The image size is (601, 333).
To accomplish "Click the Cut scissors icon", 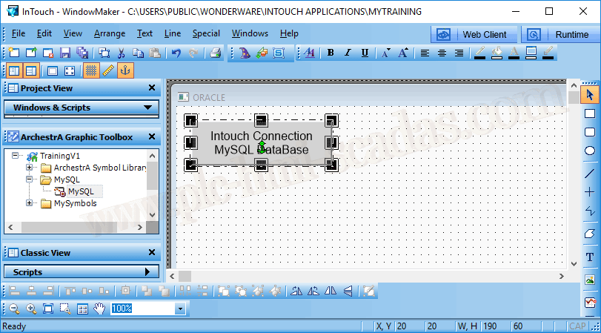I will [121, 53].
